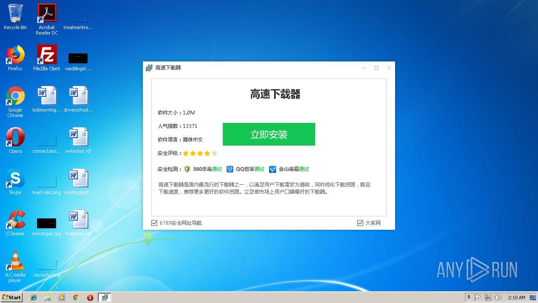
Task: Click the QQ管家 shield icon
Action: (x=230, y=169)
